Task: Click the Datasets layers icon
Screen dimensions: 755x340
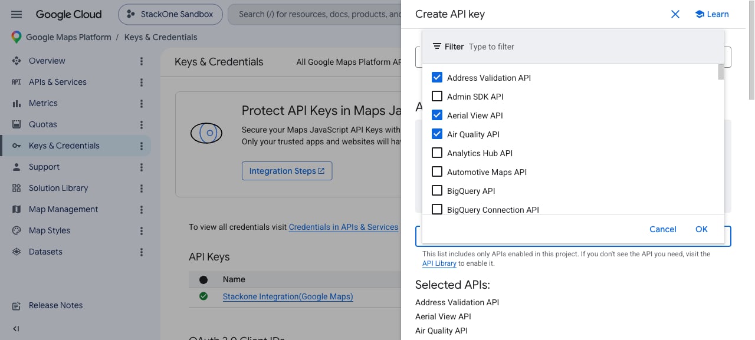Action: [17, 252]
